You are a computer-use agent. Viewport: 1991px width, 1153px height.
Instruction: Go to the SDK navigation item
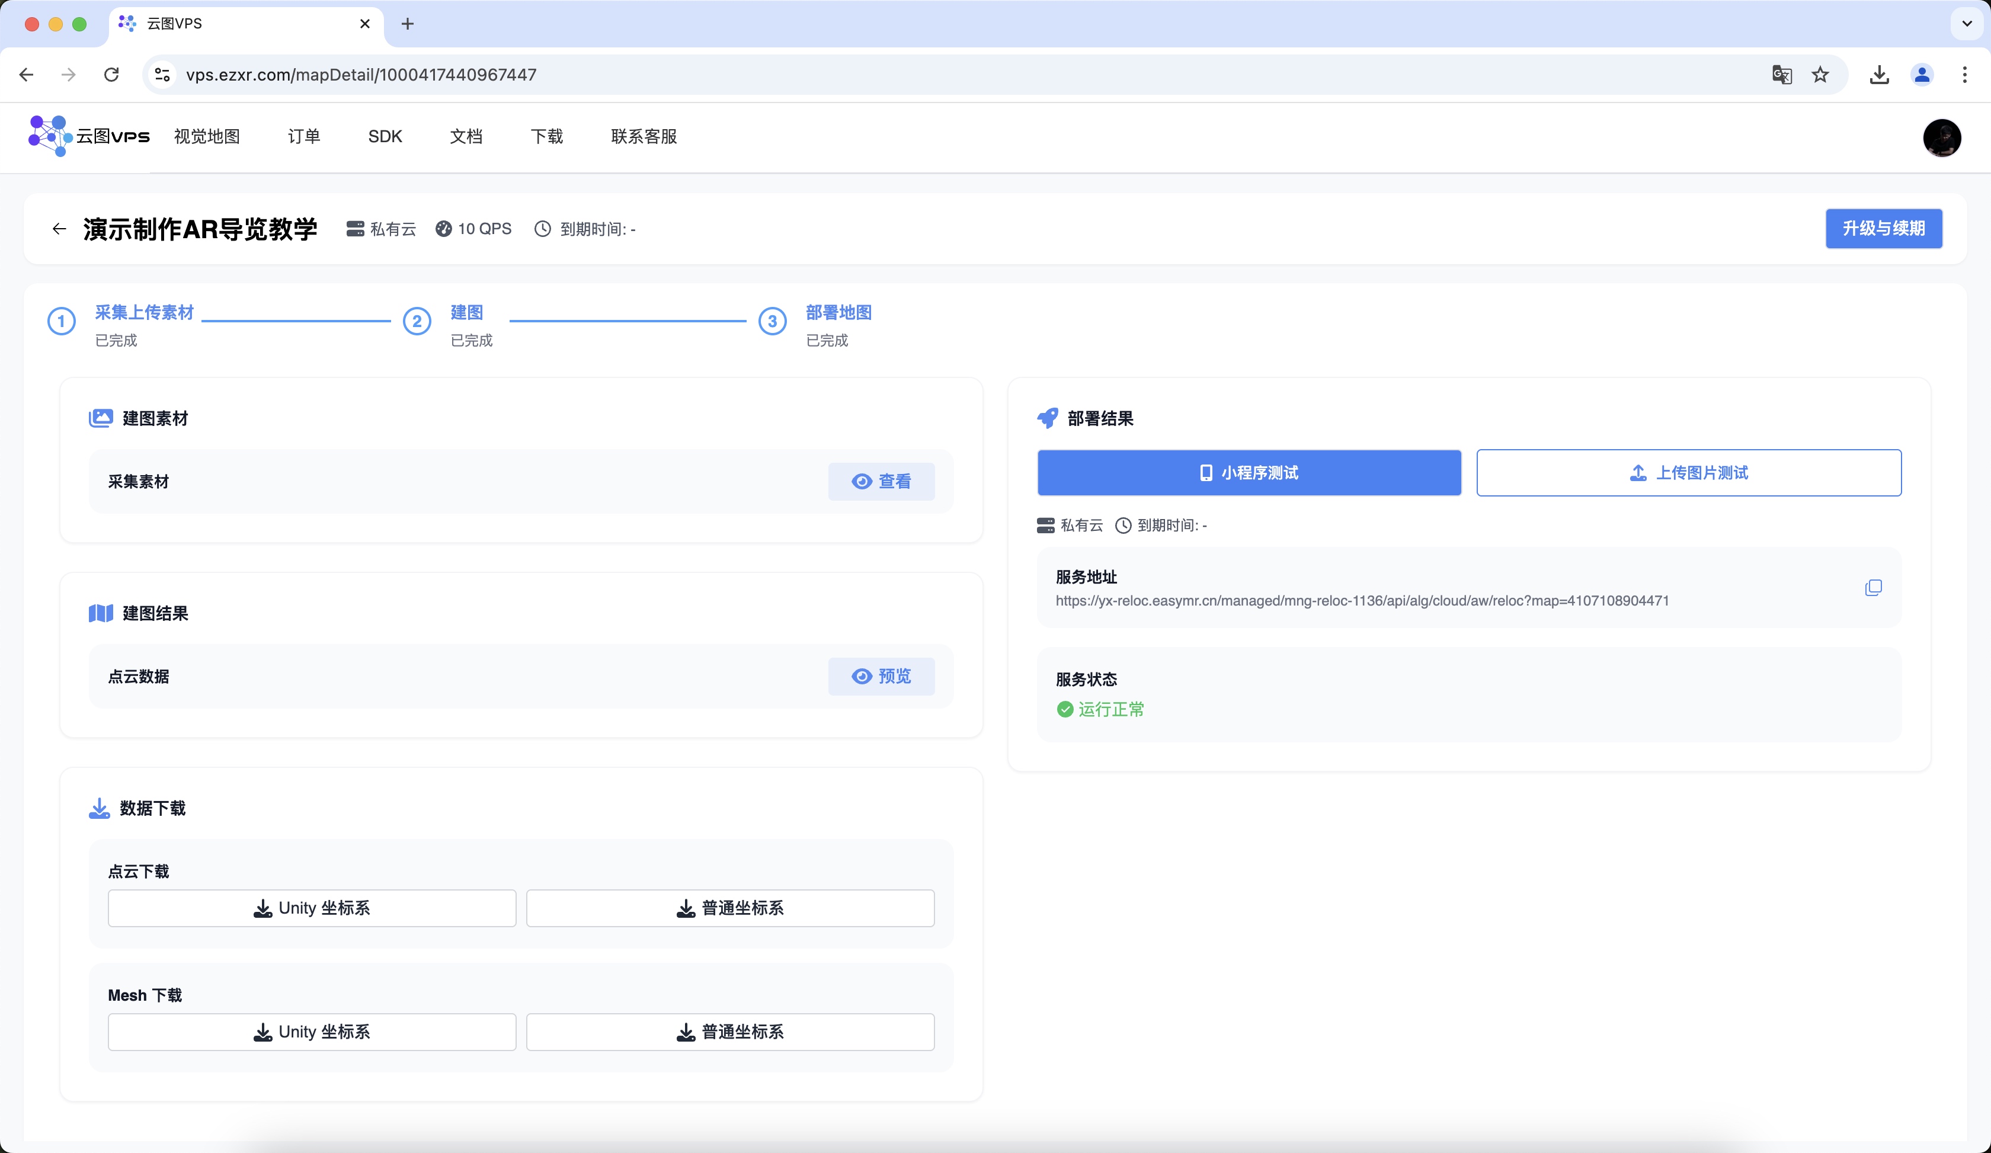(x=385, y=137)
